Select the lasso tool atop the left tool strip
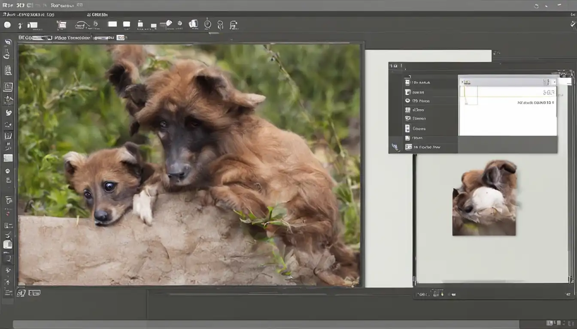 coord(8,42)
